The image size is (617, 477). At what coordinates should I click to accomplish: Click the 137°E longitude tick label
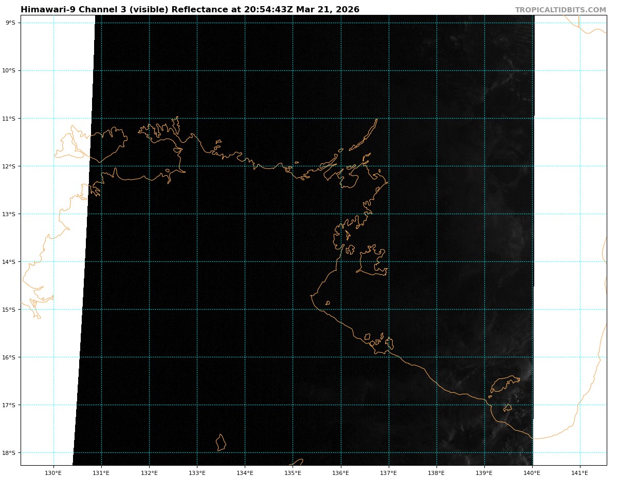(389, 473)
